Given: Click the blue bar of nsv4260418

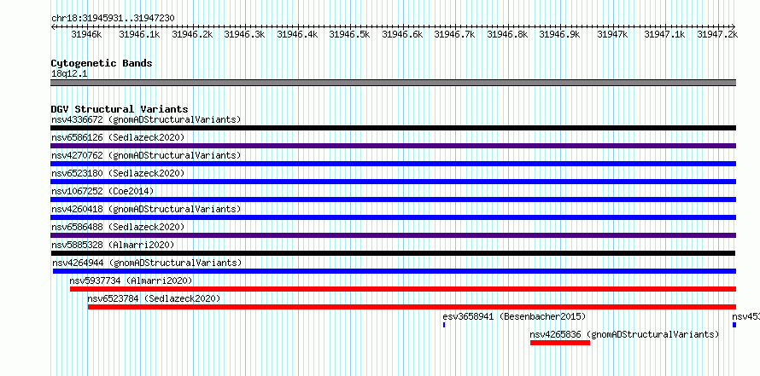Looking at the screenshot, I should coord(393,217).
